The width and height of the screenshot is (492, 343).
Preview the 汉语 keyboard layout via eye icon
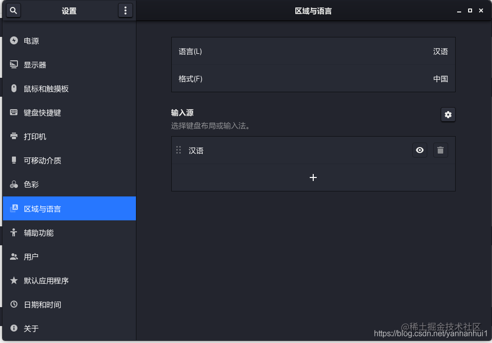pos(419,150)
